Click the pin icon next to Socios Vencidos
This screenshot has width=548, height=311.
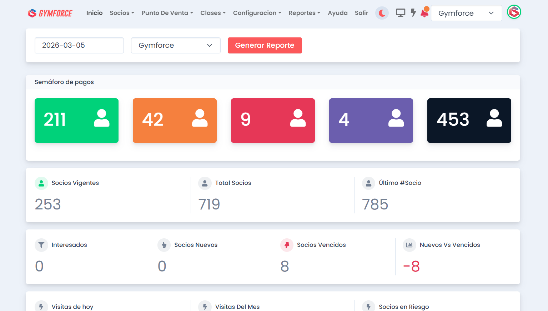click(x=287, y=245)
